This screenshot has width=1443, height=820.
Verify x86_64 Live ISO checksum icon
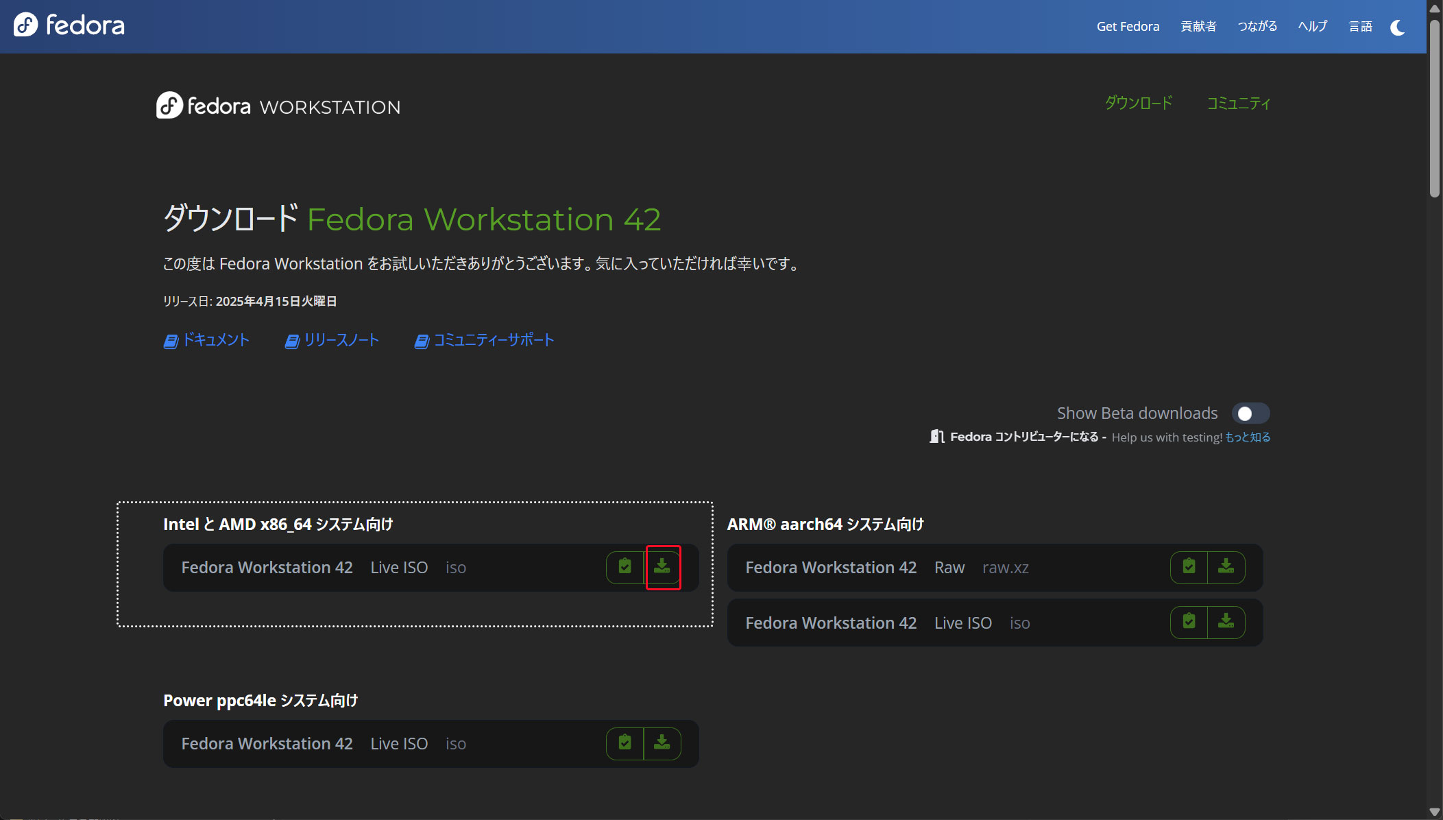625,567
